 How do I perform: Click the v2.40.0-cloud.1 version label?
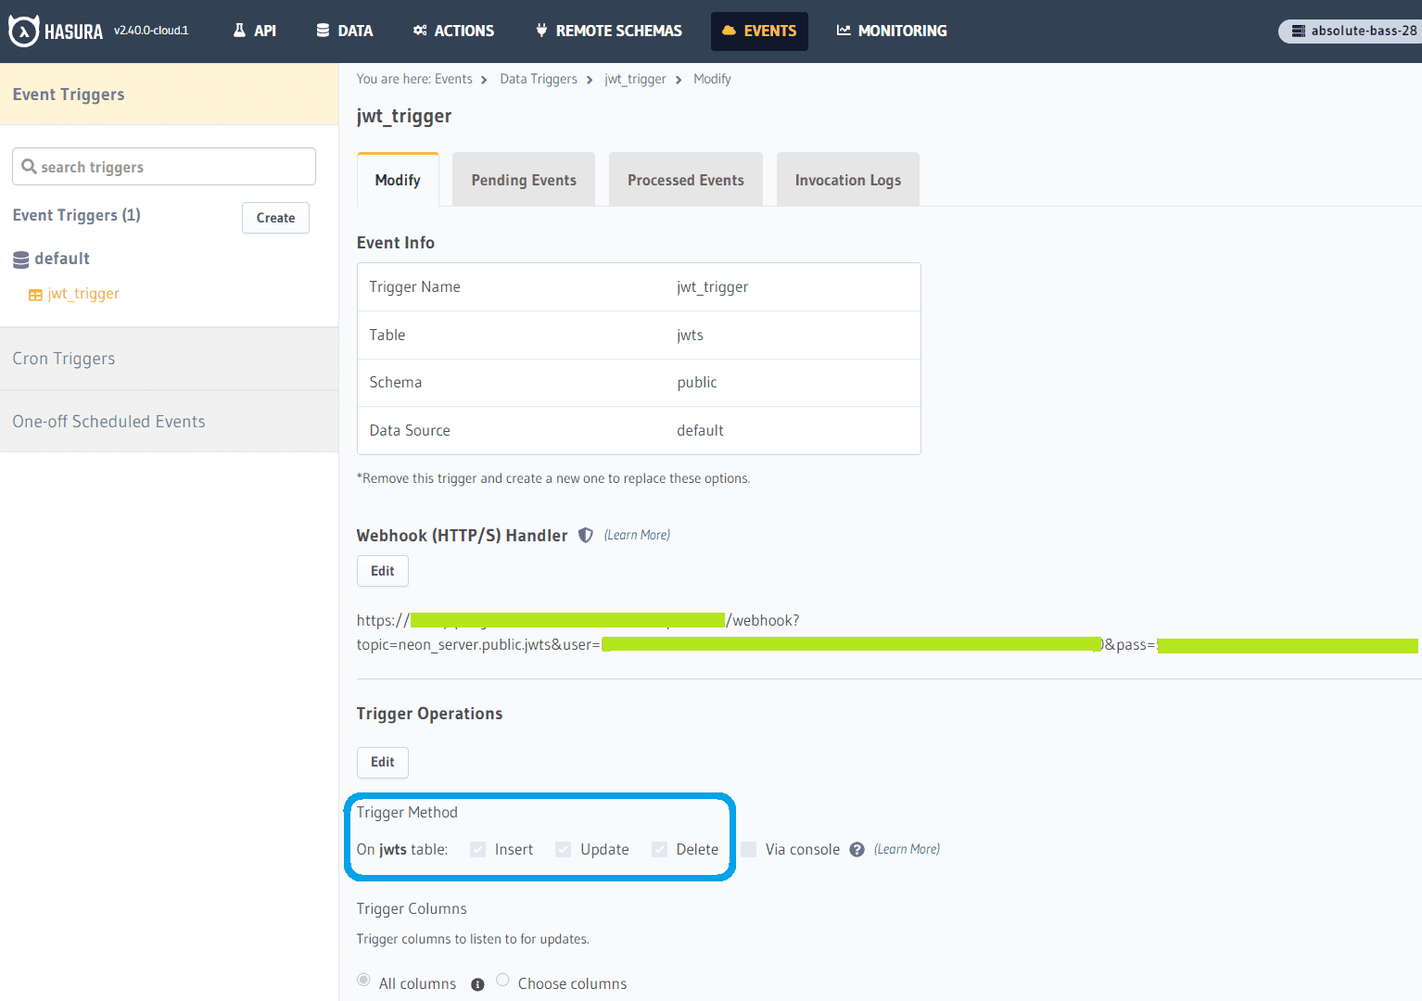click(x=151, y=31)
